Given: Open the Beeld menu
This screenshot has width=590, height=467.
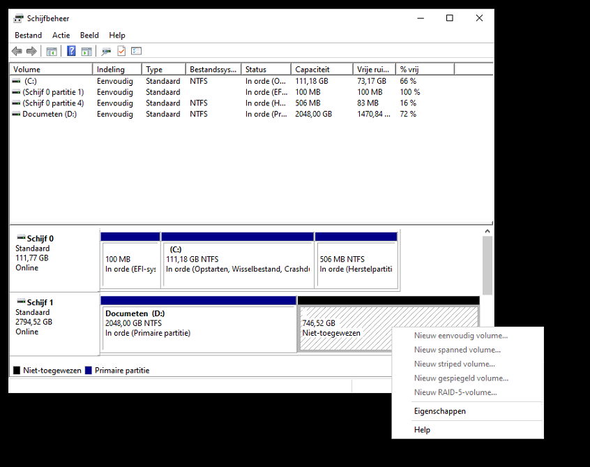Looking at the screenshot, I should [89, 35].
